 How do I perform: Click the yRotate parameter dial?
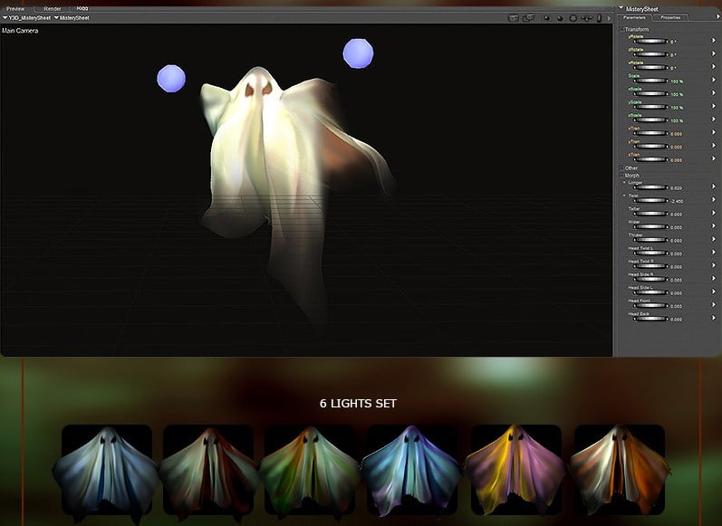[650, 42]
